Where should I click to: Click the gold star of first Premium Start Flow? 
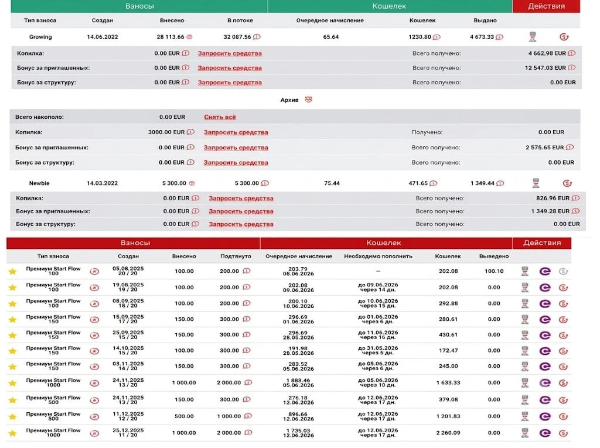tap(13, 271)
